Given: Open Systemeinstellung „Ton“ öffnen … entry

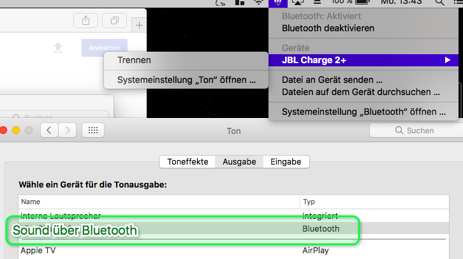Looking at the screenshot, I should click(x=186, y=80).
